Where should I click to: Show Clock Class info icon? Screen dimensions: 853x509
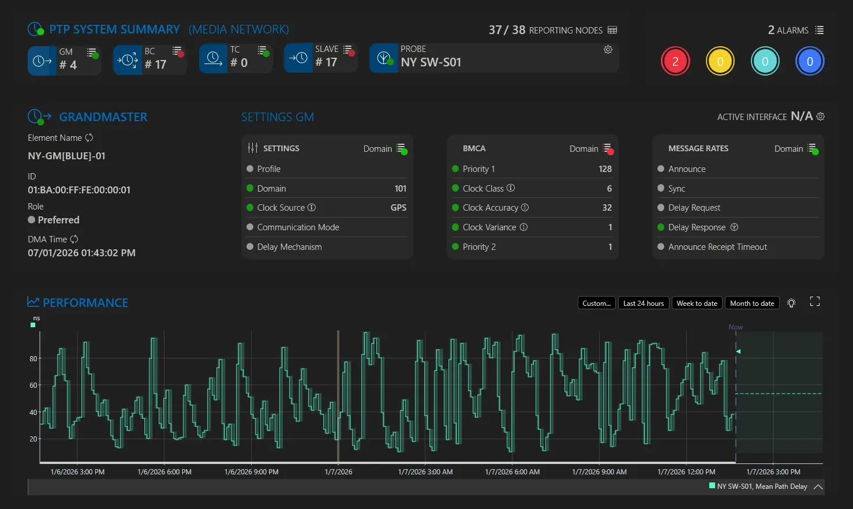(511, 188)
